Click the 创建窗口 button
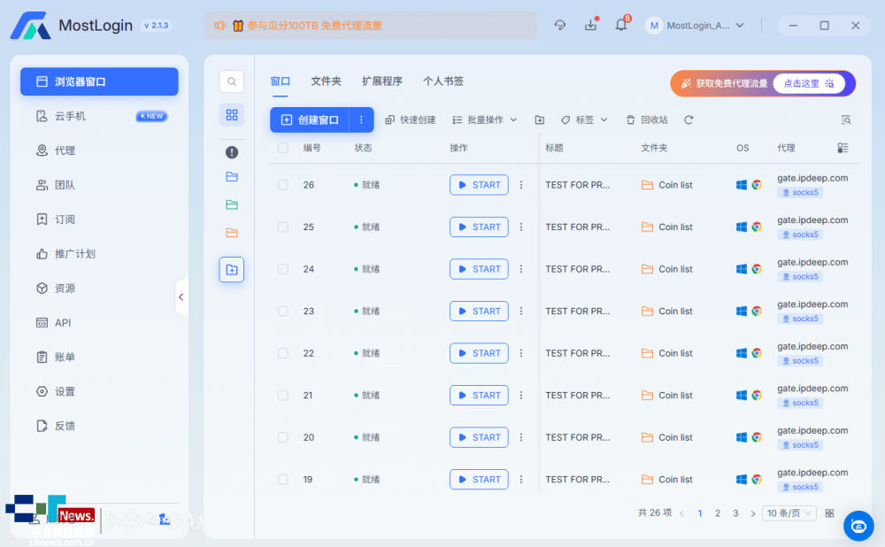885x547 pixels. [310, 119]
